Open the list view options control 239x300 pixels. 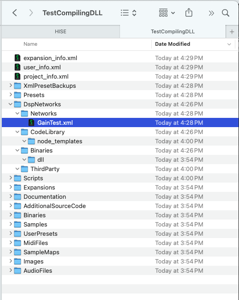[x=128, y=13]
